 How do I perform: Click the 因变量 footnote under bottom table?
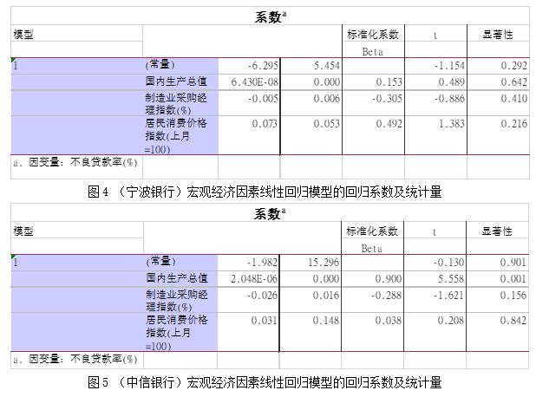click(75, 359)
